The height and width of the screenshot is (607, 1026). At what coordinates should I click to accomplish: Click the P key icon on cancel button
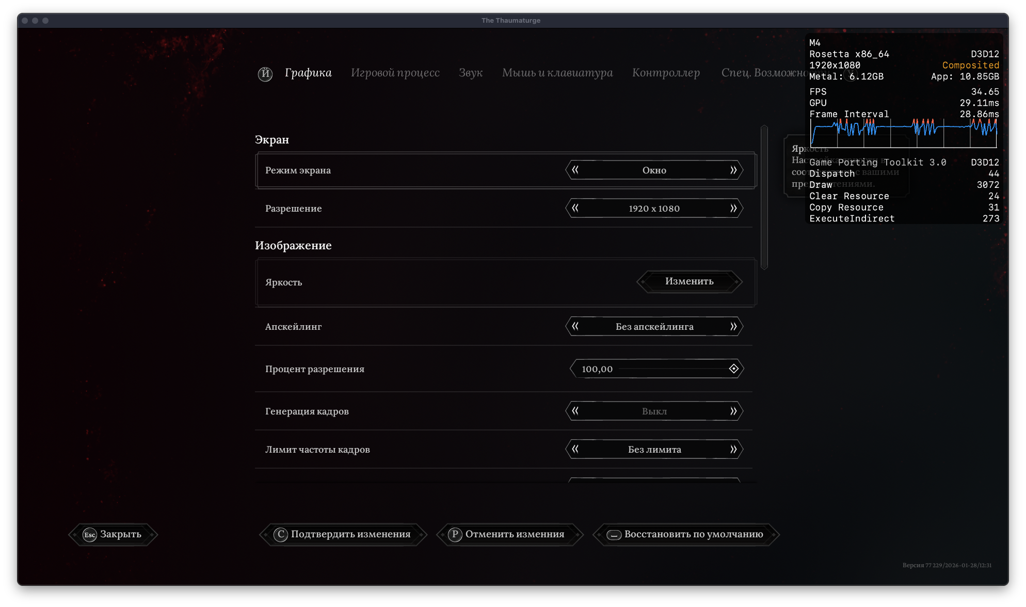pyautogui.click(x=455, y=534)
